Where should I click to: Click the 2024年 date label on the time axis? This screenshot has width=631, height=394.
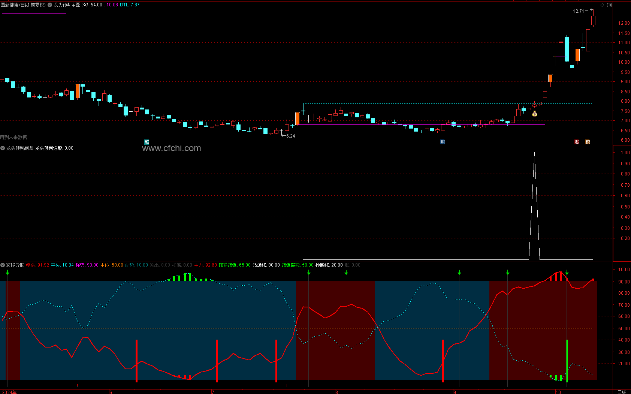tap(9, 392)
